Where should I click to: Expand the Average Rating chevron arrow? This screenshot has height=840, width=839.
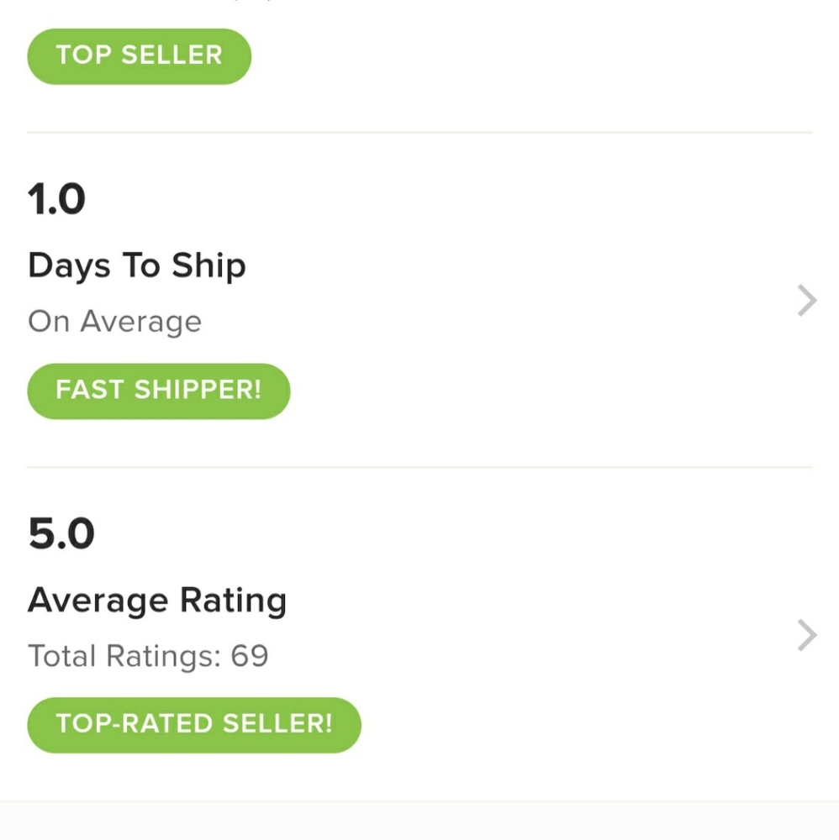pyautogui.click(x=806, y=635)
